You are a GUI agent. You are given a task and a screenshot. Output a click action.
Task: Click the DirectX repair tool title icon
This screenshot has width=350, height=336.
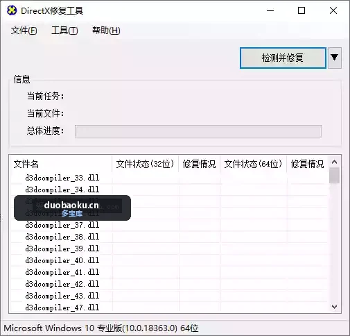click(x=12, y=10)
